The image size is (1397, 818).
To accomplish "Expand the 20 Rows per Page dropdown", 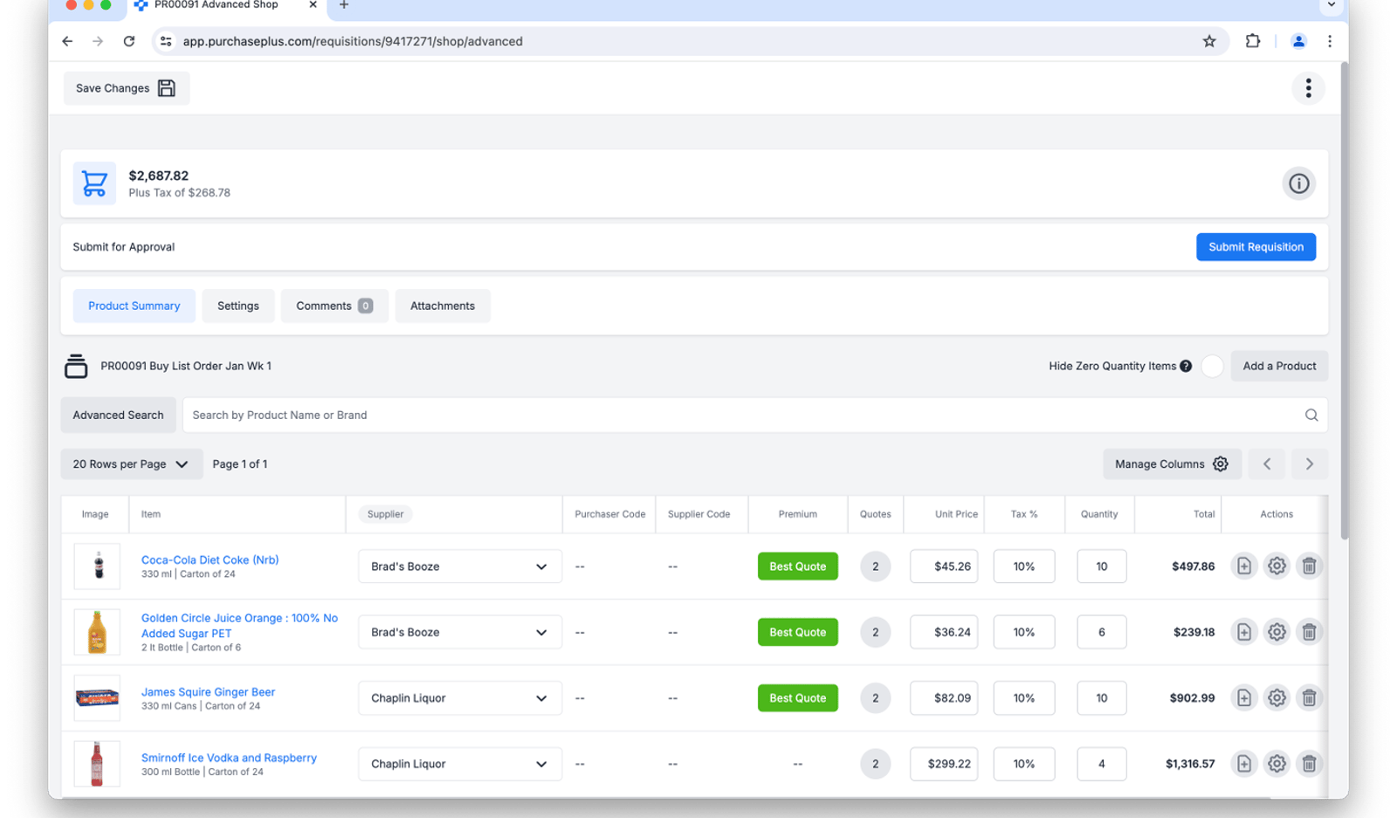I will pos(131,464).
